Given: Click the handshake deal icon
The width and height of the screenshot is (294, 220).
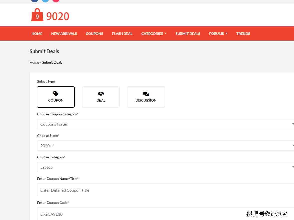Looking at the screenshot, I should point(101,94).
